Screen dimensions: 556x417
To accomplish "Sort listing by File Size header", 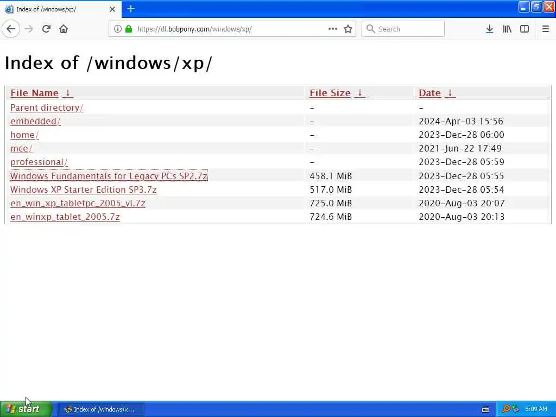I will pos(330,93).
